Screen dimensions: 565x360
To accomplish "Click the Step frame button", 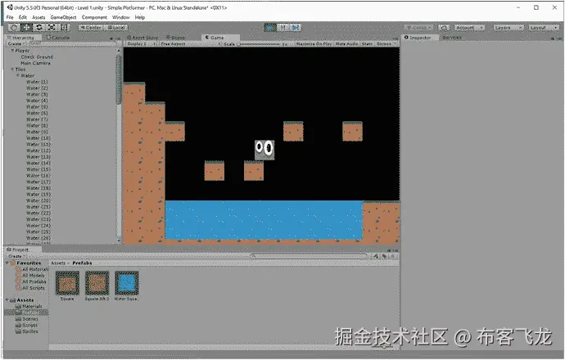I will (296, 27).
